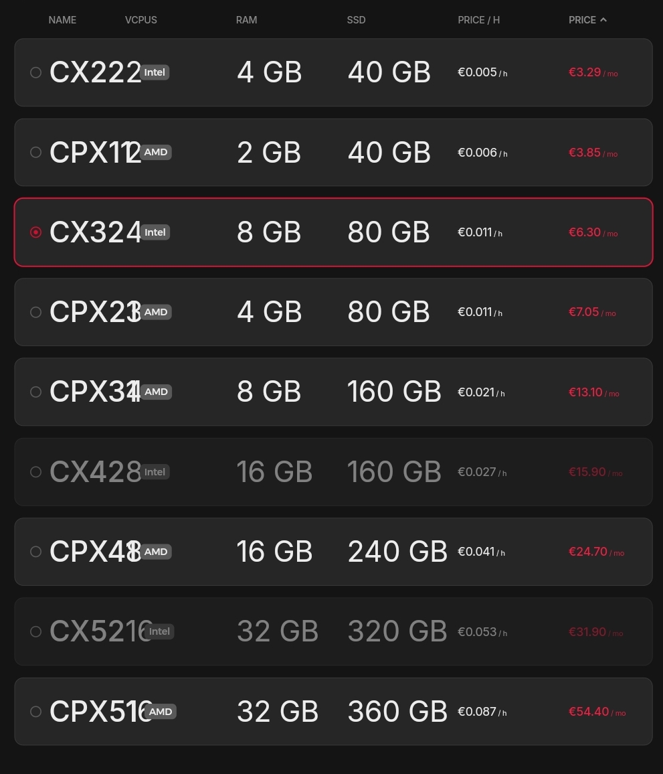Click the €54.40 monthly price

[589, 712]
